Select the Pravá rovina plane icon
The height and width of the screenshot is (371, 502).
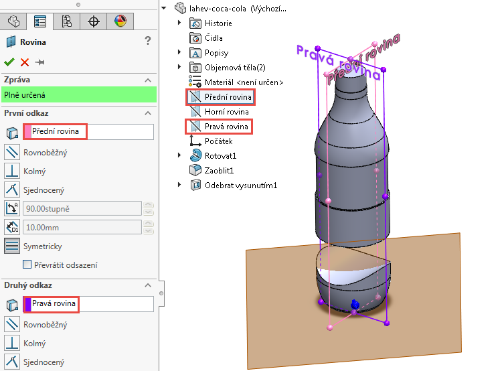[x=195, y=126]
